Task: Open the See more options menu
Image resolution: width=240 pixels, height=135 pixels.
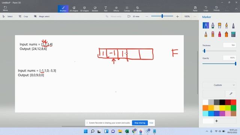Action: click(195, 16)
